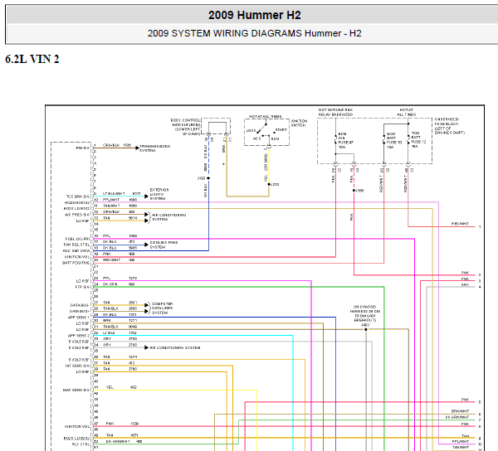Click 'TAN/WHT' wire label at pin 11
Viewport: 498px width, 451px height.
click(x=111, y=206)
